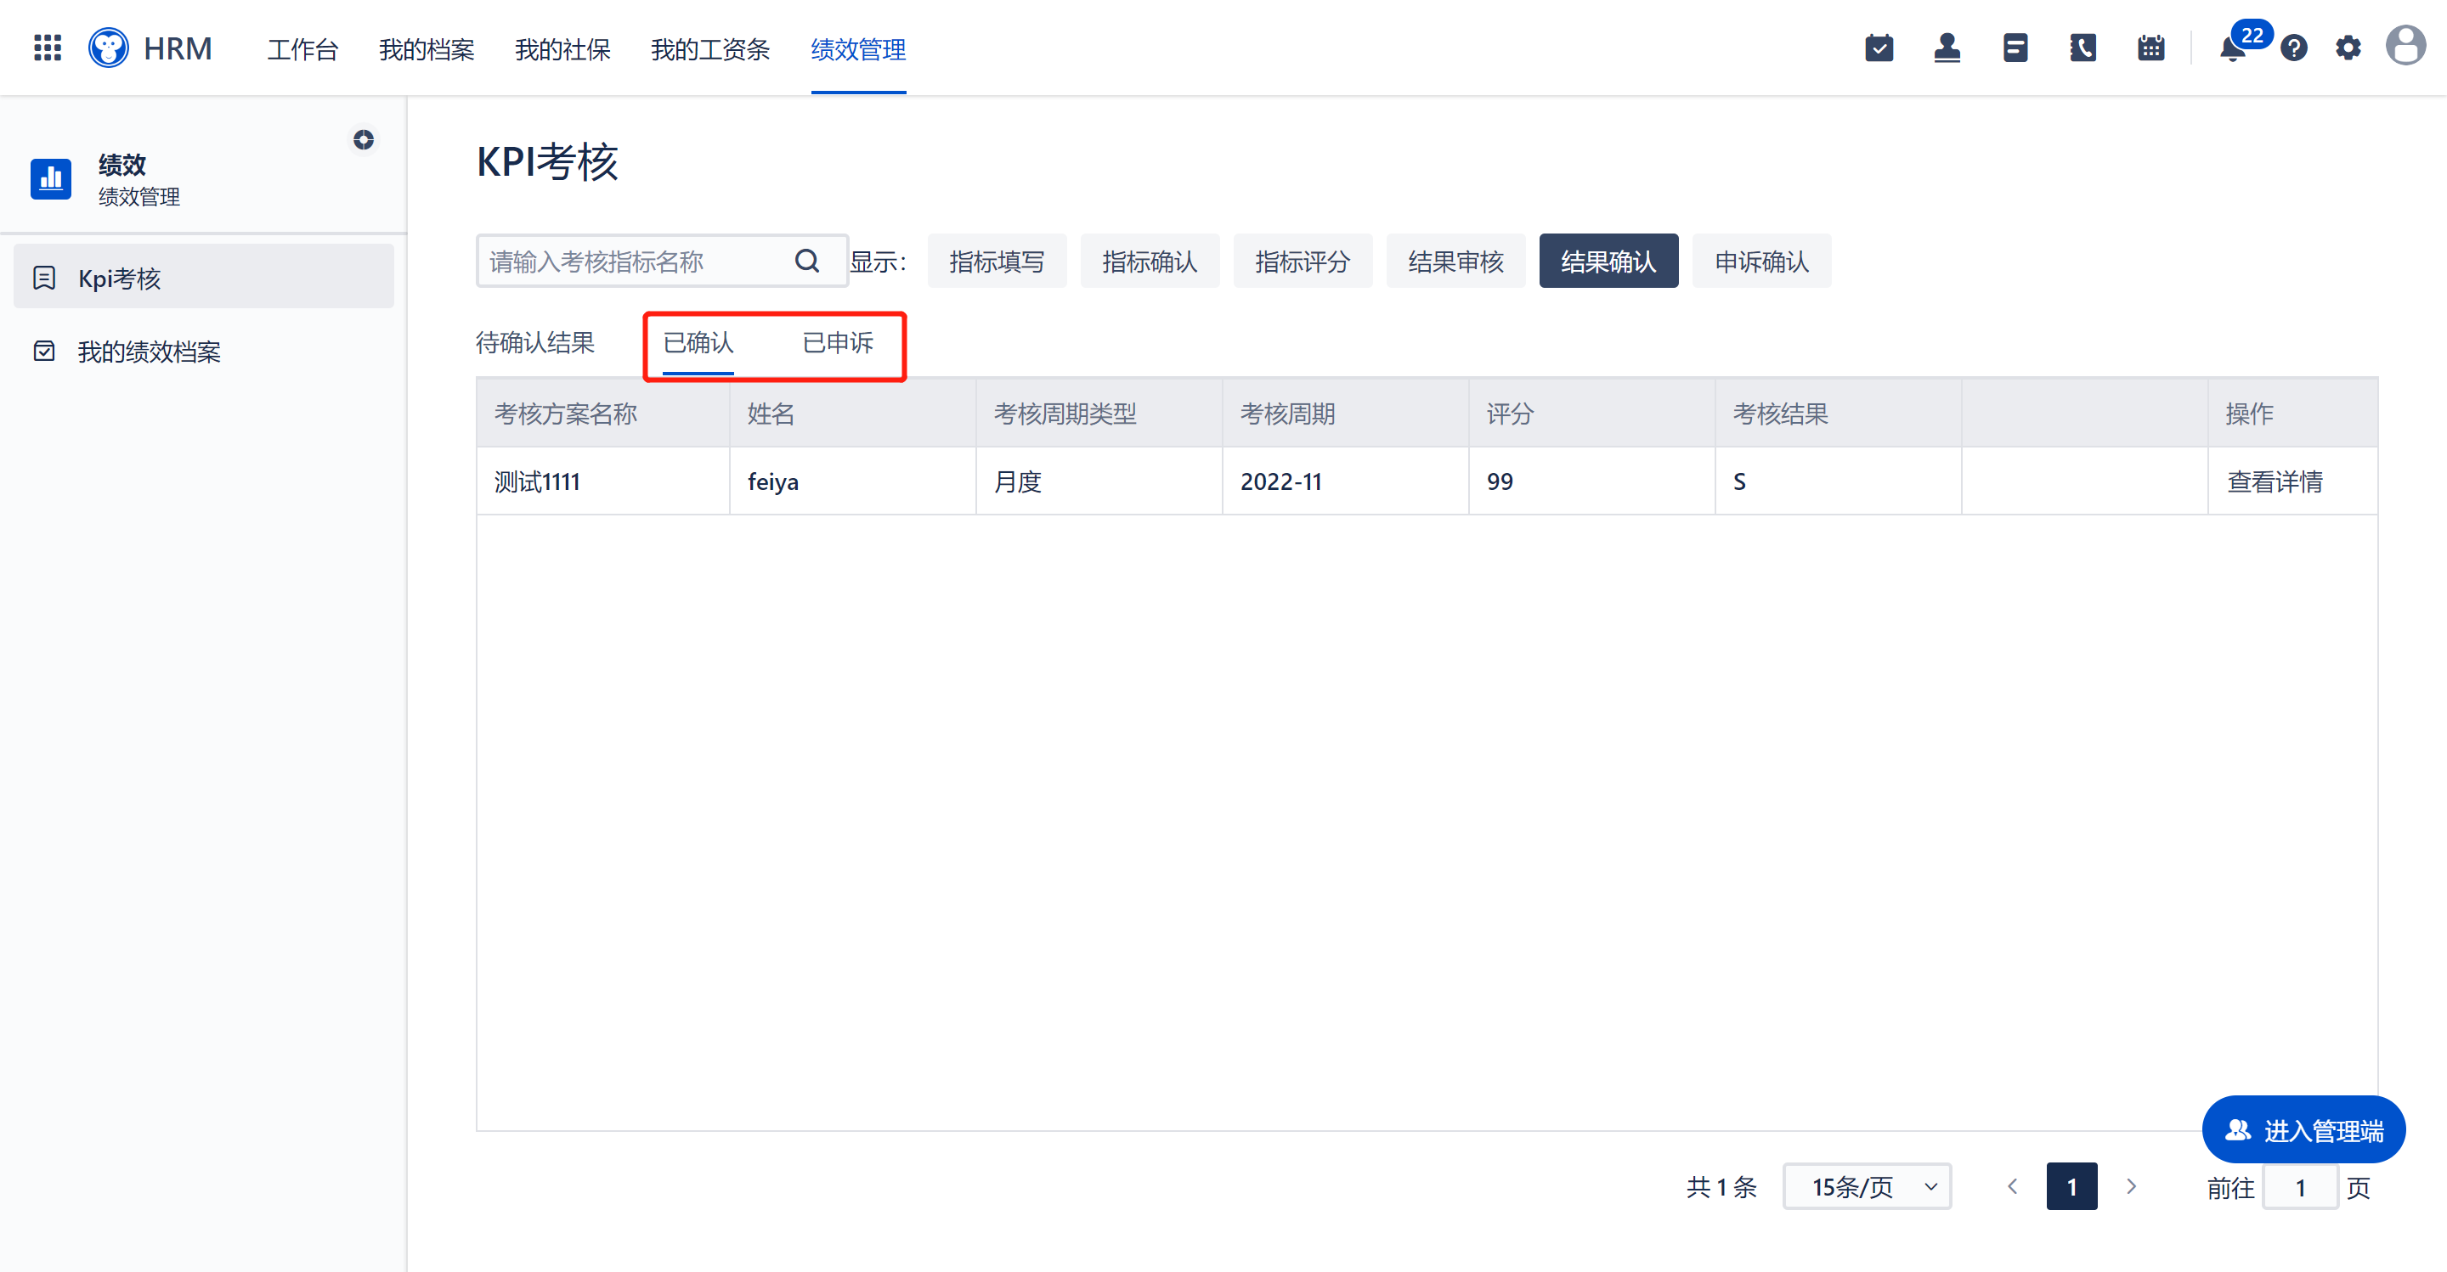The image size is (2447, 1272).
Task: Click the 考核周期 column header
Action: tap(1345, 414)
